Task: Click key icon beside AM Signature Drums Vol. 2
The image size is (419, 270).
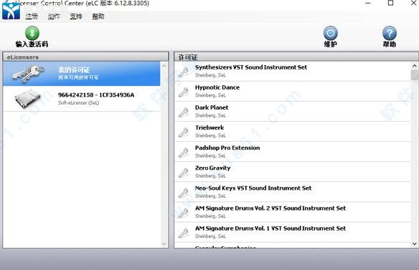Action: (184, 213)
